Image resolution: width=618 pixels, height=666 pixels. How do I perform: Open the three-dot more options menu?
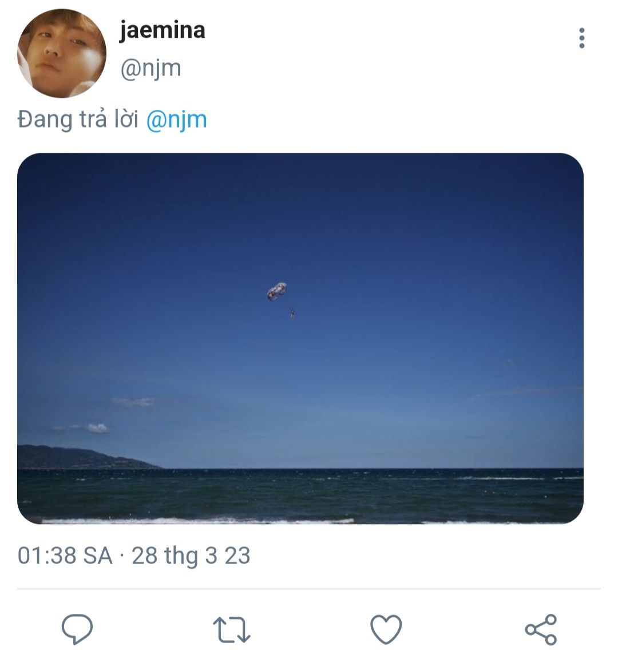tap(581, 38)
